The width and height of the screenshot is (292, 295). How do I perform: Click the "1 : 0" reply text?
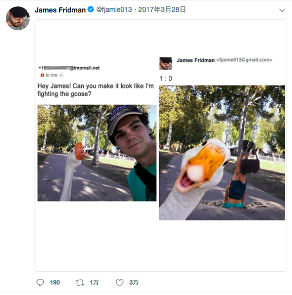[x=165, y=79]
